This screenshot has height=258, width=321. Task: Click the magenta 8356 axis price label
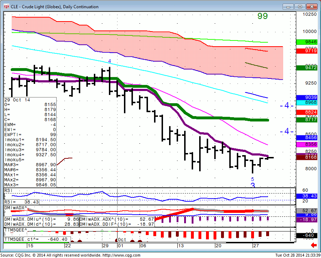coord(307,144)
